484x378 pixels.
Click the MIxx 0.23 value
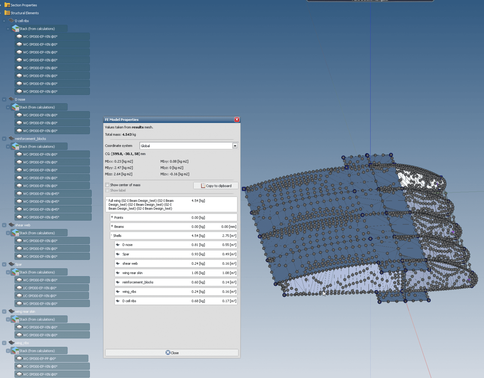119,161
